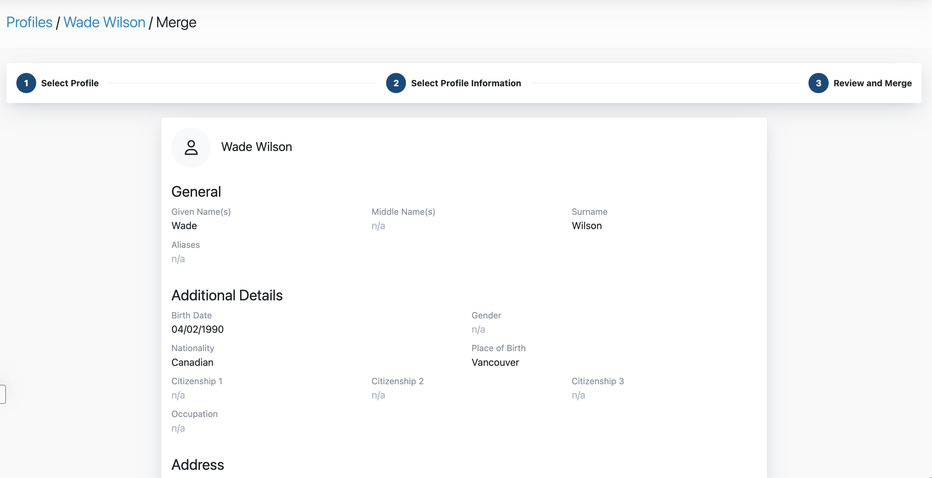The image size is (932, 478).
Task: Click the Profiles breadcrumb link
Action: coord(29,23)
